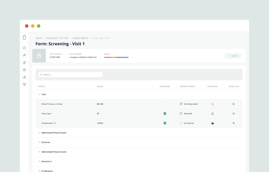Click the Temperature, °F field name
Screen dimensions: 269x172
coord(49,123)
